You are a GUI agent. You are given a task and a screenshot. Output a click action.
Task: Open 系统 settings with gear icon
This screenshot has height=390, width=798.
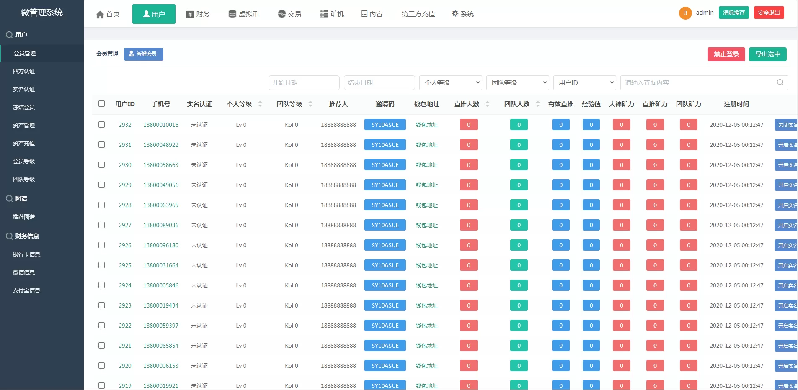pos(462,14)
